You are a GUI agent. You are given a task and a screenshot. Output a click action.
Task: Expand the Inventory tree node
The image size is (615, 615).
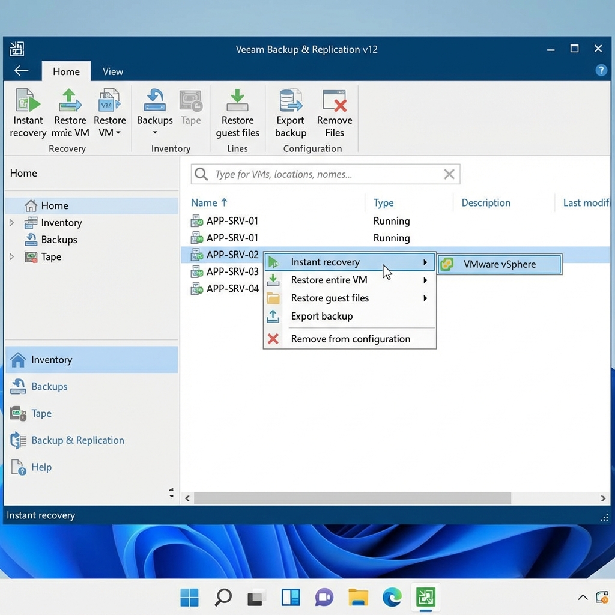coord(11,223)
